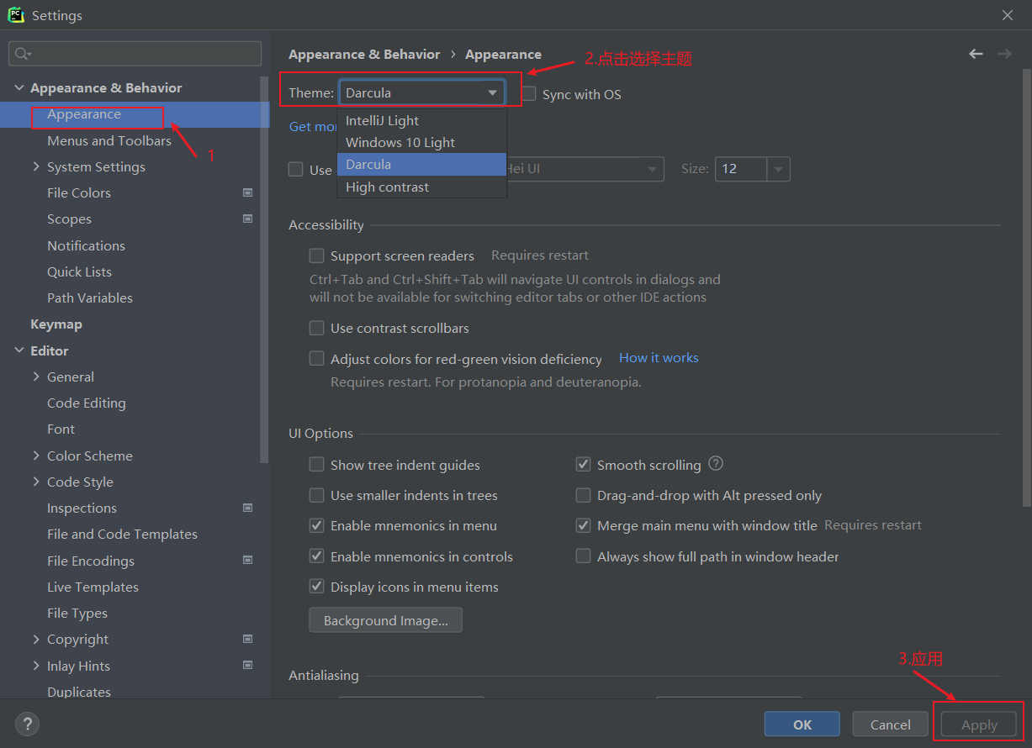The image size is (1032, 748).
Task: Click the search magnifier icon in search box
Action: [x=23, y=54]
